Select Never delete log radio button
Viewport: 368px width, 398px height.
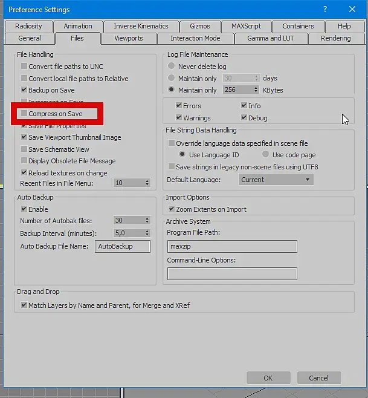pyautogui.click(x=171, y=66)
